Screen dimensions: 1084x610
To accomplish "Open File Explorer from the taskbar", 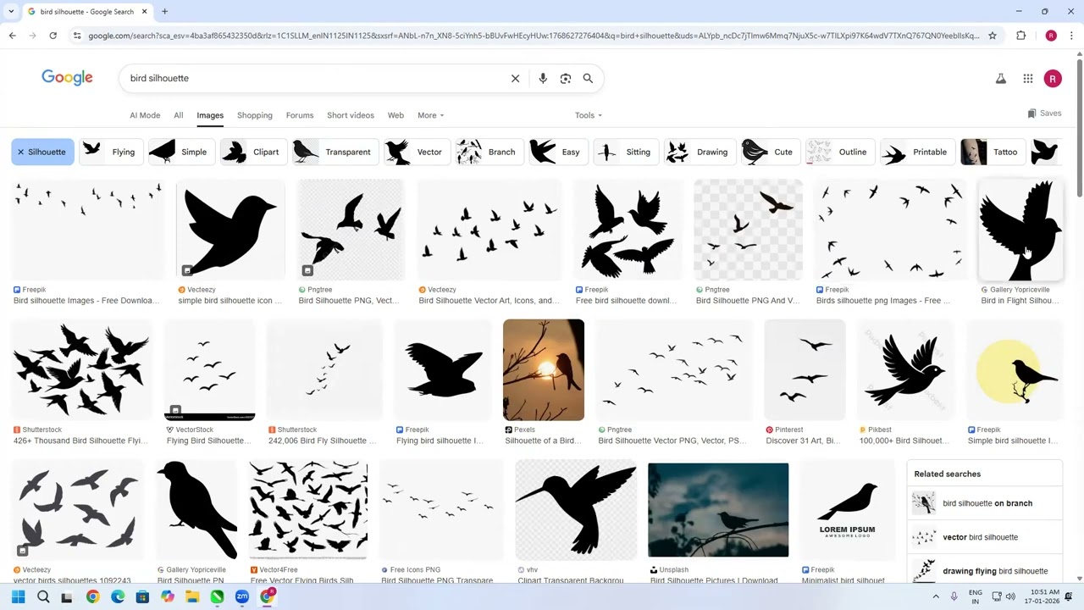I will [192, 597].
